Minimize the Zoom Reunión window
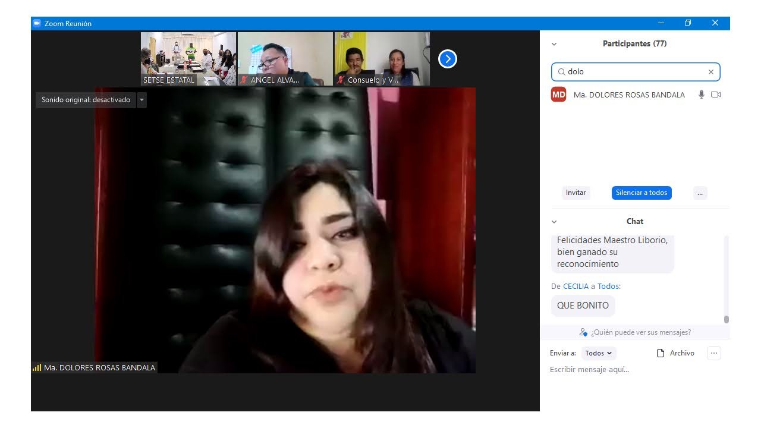Screen dimensions: 761x428 tap(661, 23)
